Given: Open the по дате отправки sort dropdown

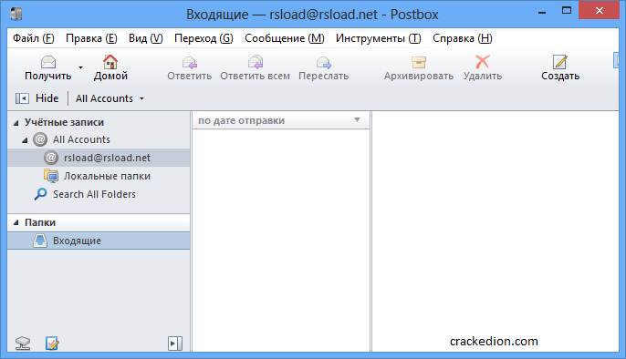Looking at the screenshot, I should (281, 120).
